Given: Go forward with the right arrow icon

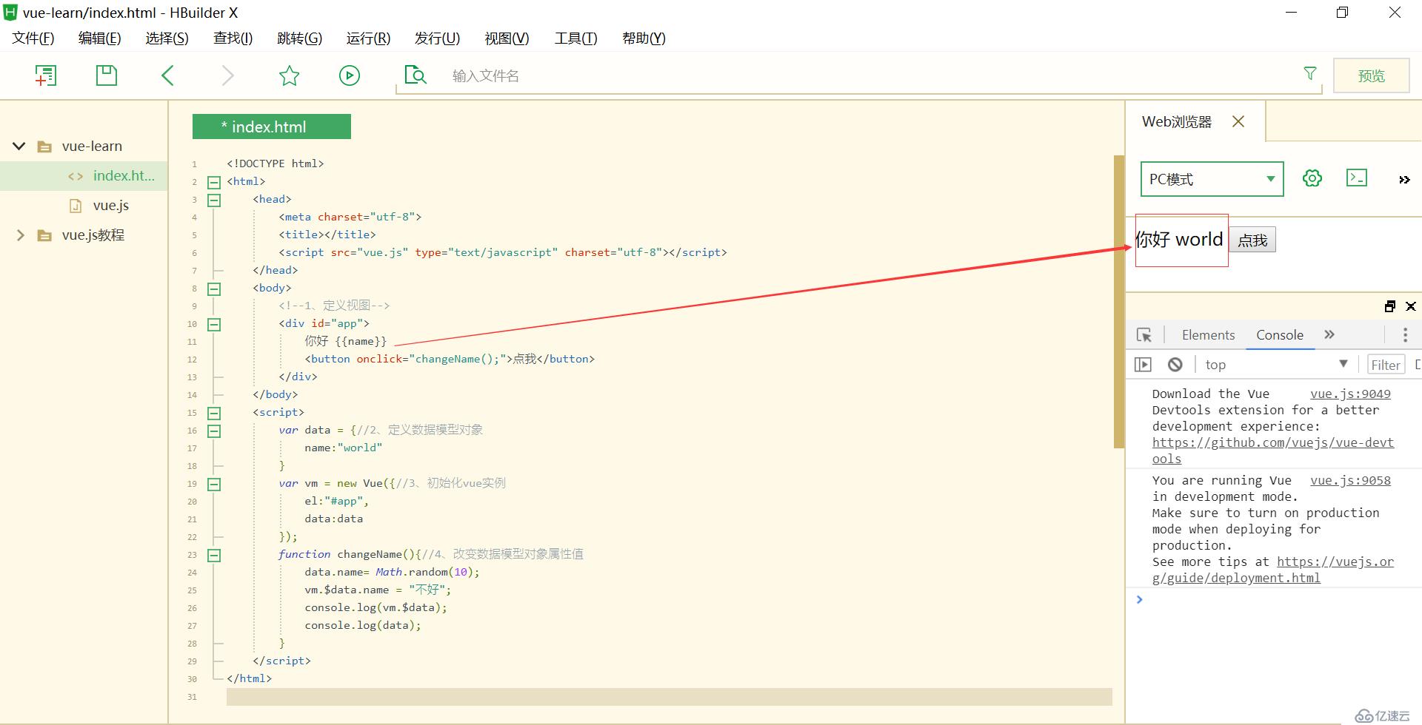Looking at the screenshot, I should tap(227, 75).
